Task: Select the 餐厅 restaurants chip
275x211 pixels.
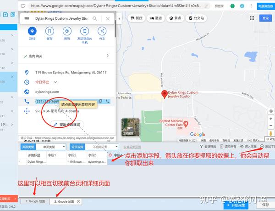Action: click(x=137, y=18)
